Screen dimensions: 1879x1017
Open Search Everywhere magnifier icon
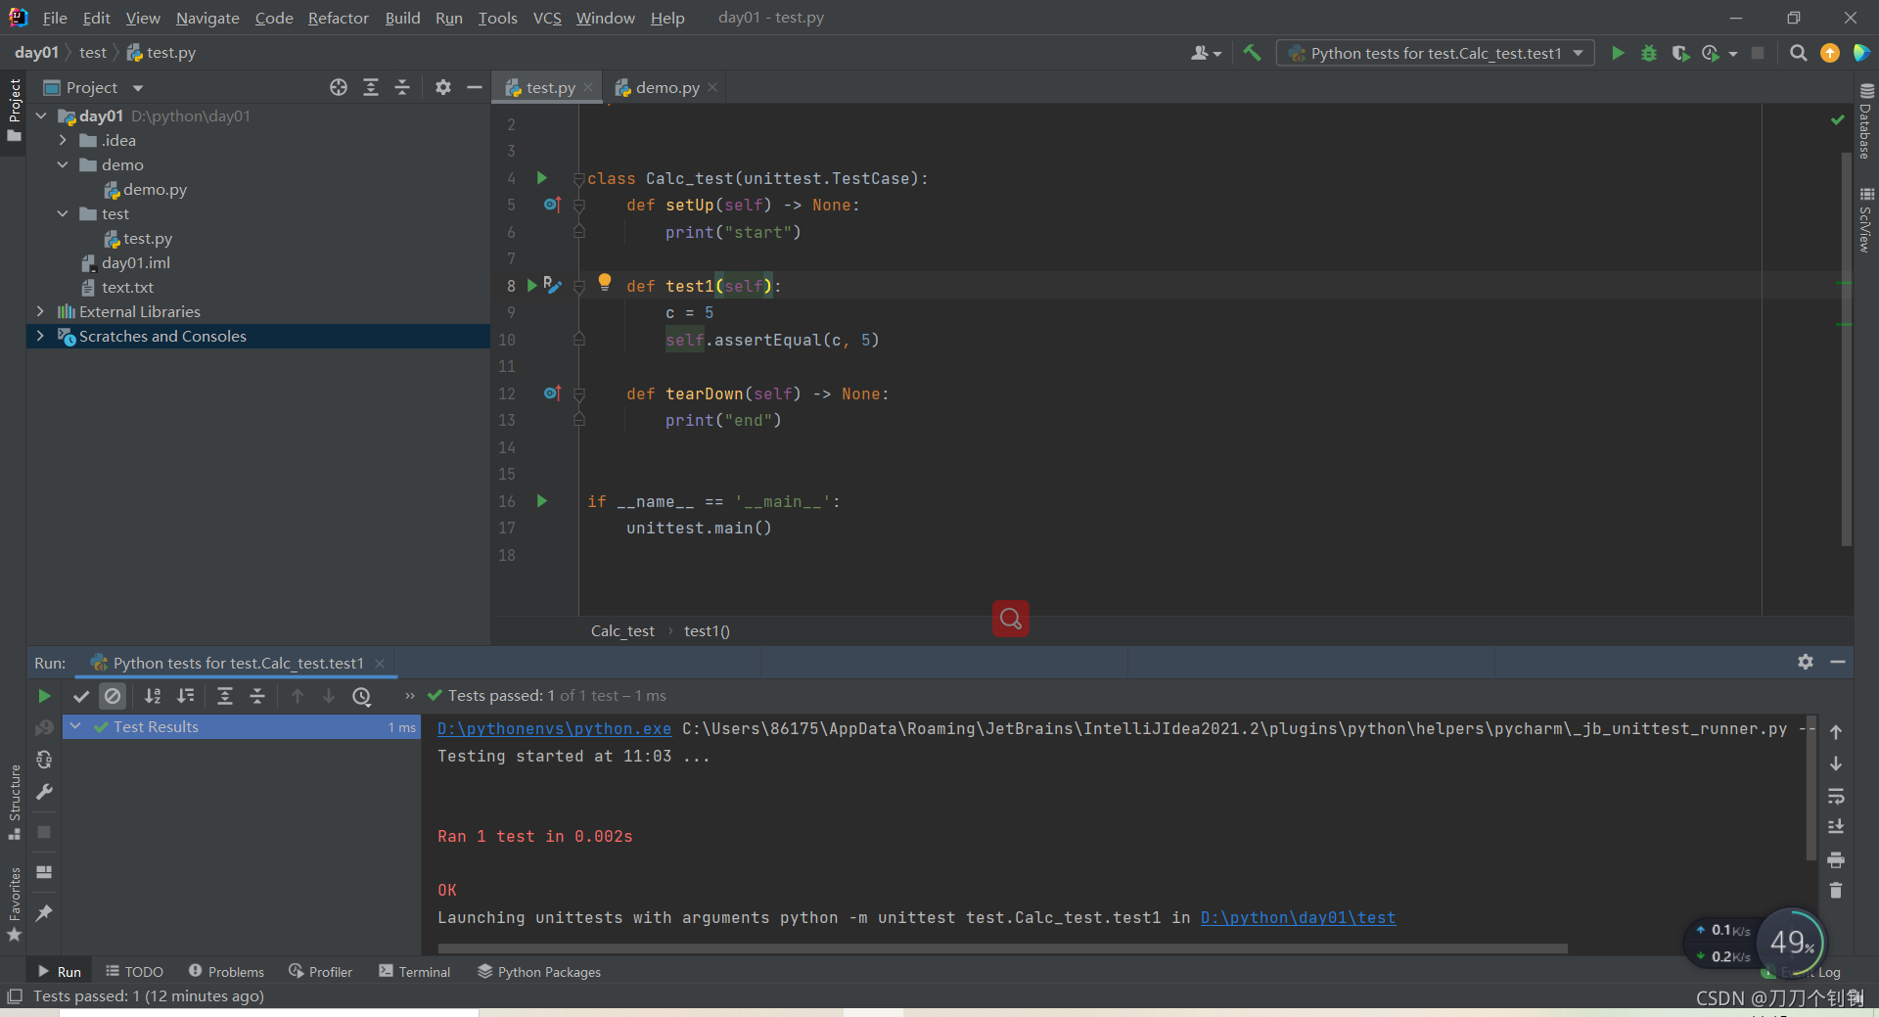pos(1798,53)
